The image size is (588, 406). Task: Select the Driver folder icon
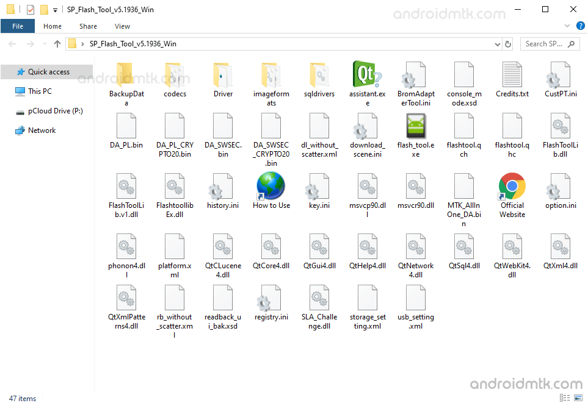coord(223,75)
